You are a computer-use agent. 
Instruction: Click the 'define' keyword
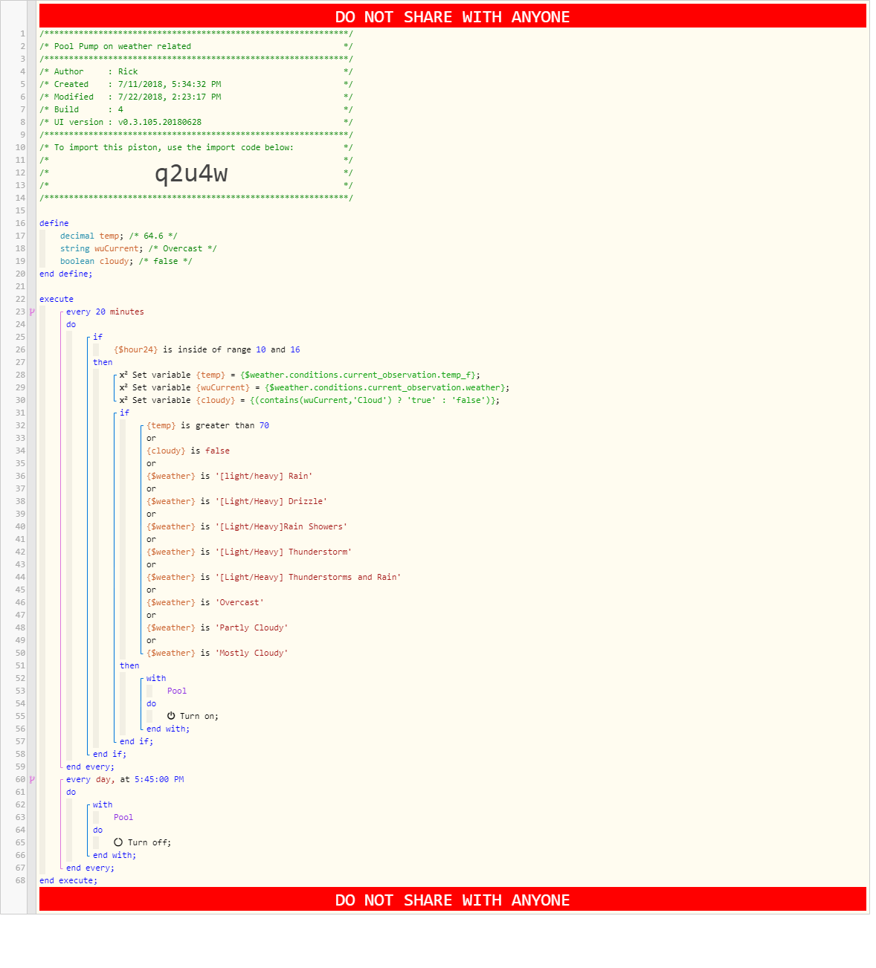coord(54,223)
